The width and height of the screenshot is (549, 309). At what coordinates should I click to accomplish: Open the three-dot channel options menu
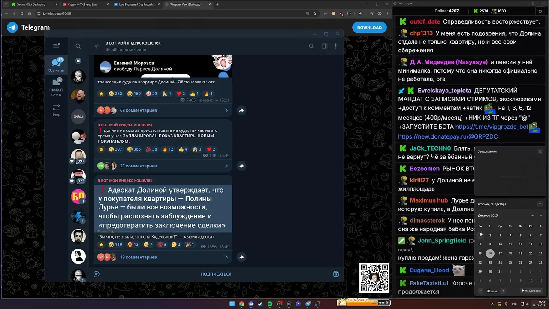click(x=336, y=46)
